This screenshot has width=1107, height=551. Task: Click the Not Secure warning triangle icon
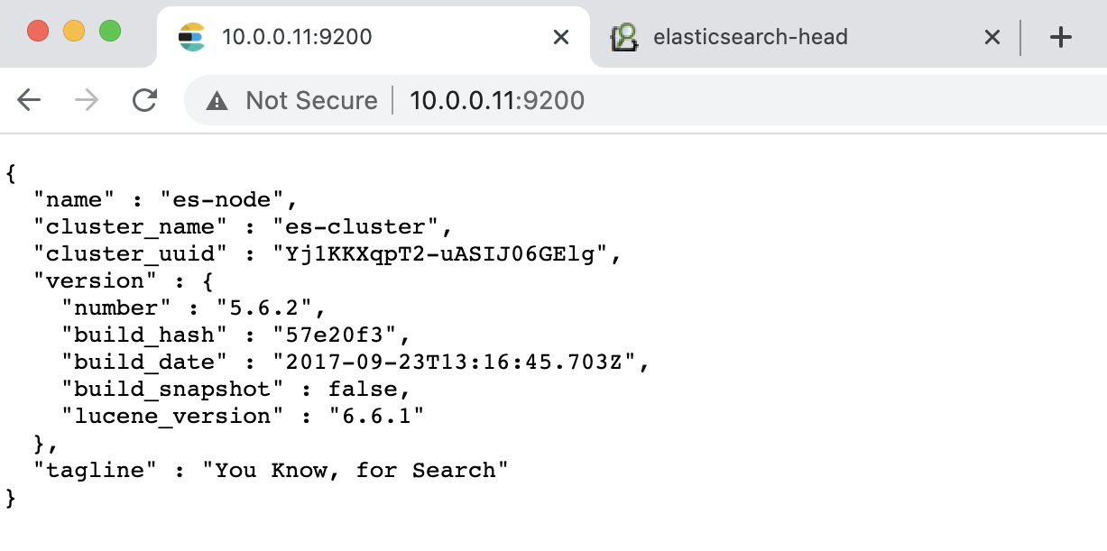click(217, 100)
